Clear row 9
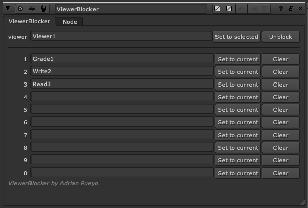Viewport: 308px width, 208px height. 281,160
